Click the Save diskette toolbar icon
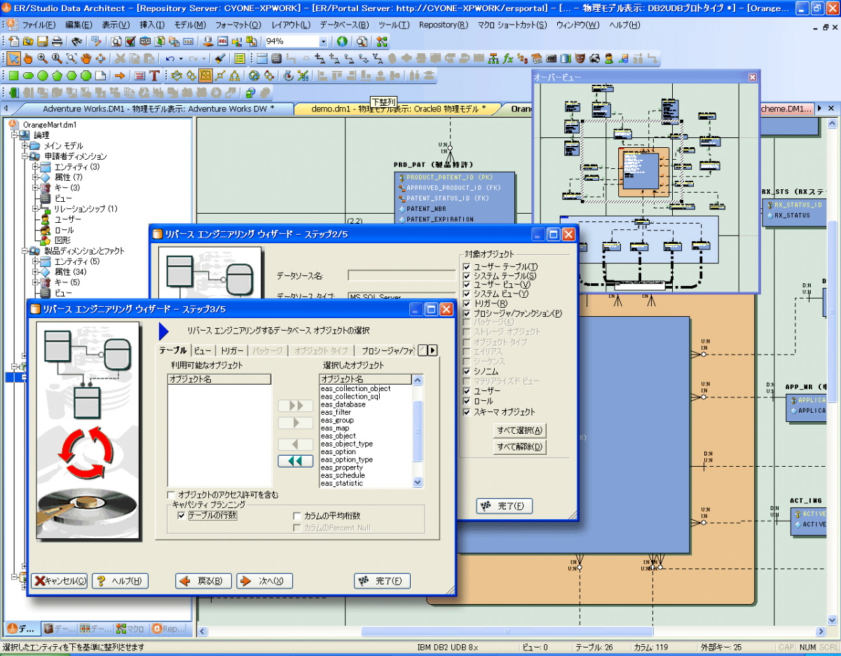 point(42,41)
